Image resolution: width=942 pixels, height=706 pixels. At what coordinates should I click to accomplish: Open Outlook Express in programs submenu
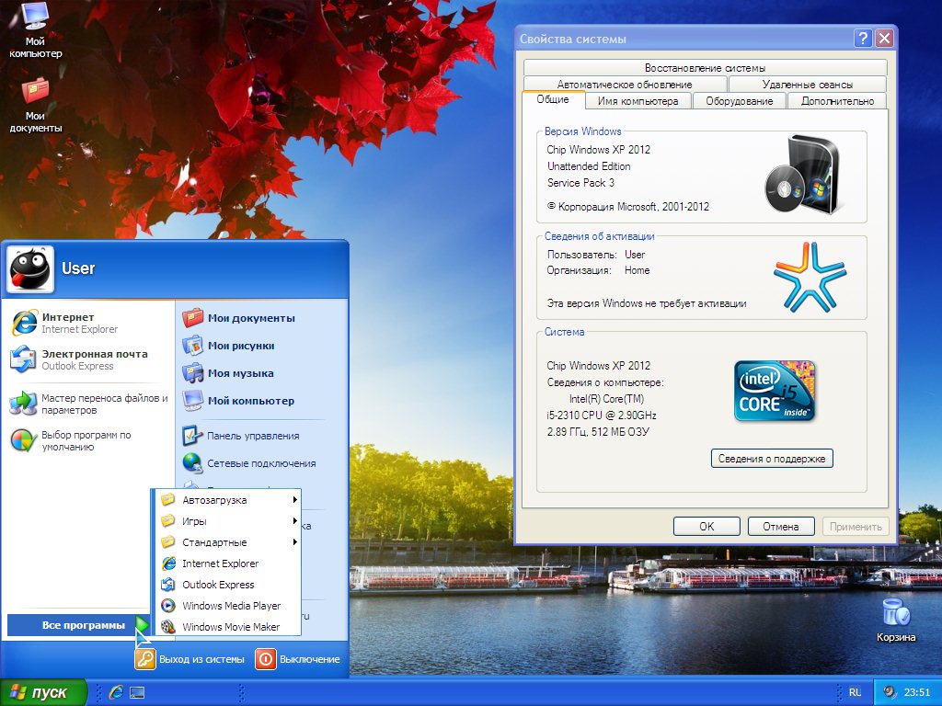click(217, 585)
